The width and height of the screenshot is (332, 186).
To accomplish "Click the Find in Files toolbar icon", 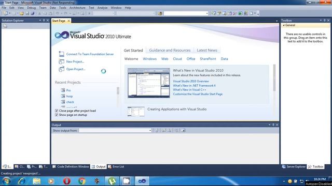I will pos(160,13).
